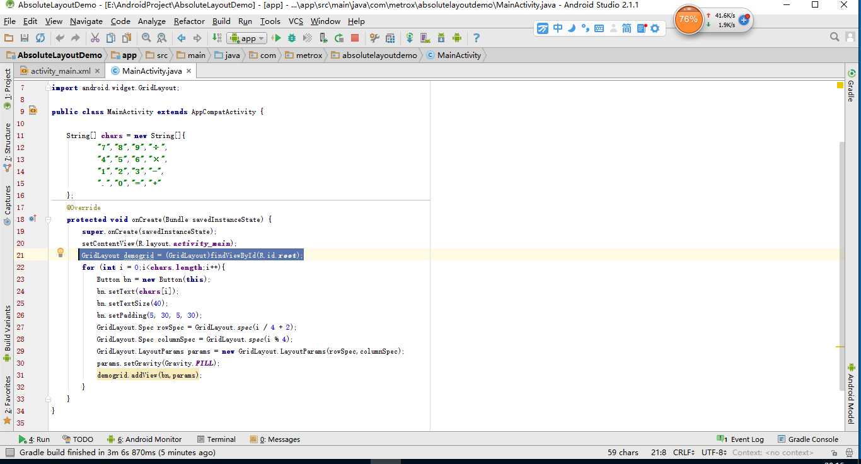Open the VCS menu

296,21
